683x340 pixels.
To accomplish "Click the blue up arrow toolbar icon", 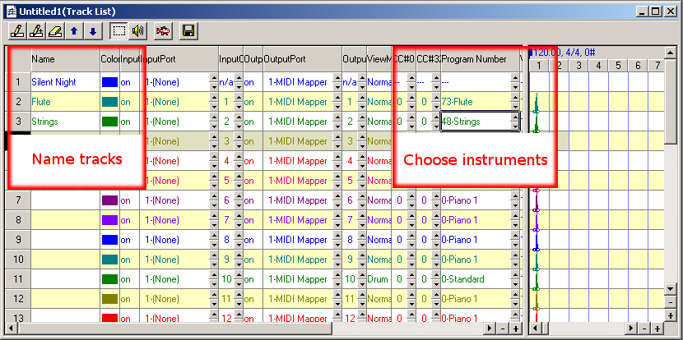I will coord(75,31).
